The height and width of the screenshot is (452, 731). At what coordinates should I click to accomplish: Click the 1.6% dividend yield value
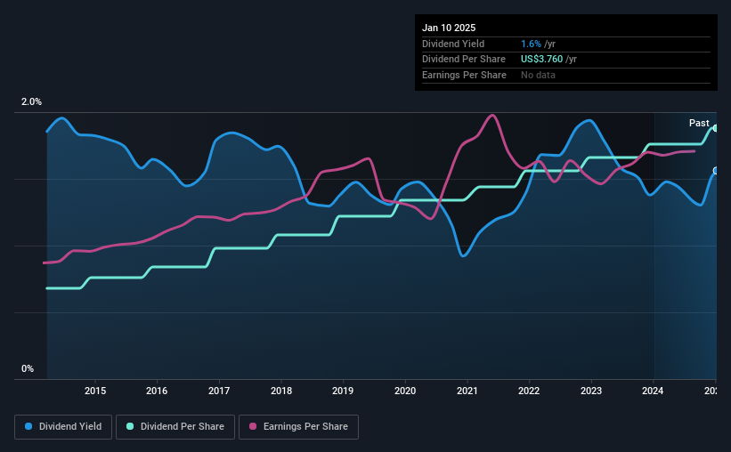(x=531, y=44)
